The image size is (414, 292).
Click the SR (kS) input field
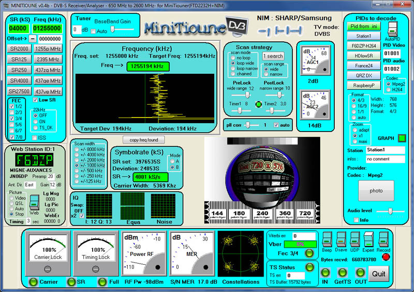(18, 28)
